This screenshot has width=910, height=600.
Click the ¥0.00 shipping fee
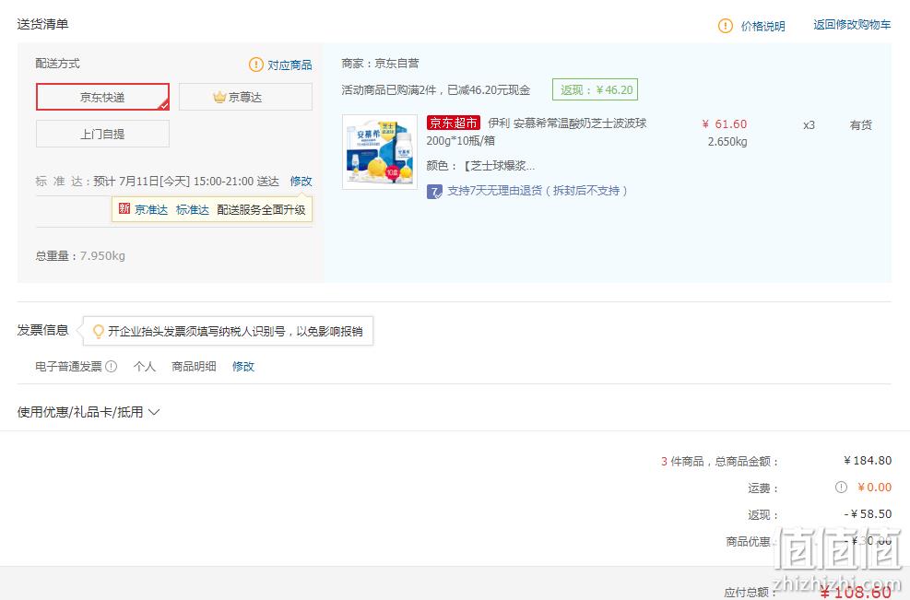pyautogui.click(x=875, y=488)
